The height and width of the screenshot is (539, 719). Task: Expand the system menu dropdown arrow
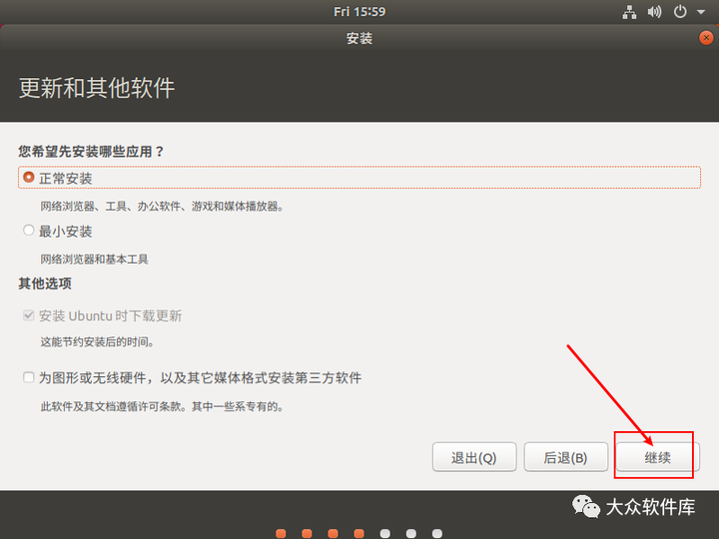coord(701,12)
